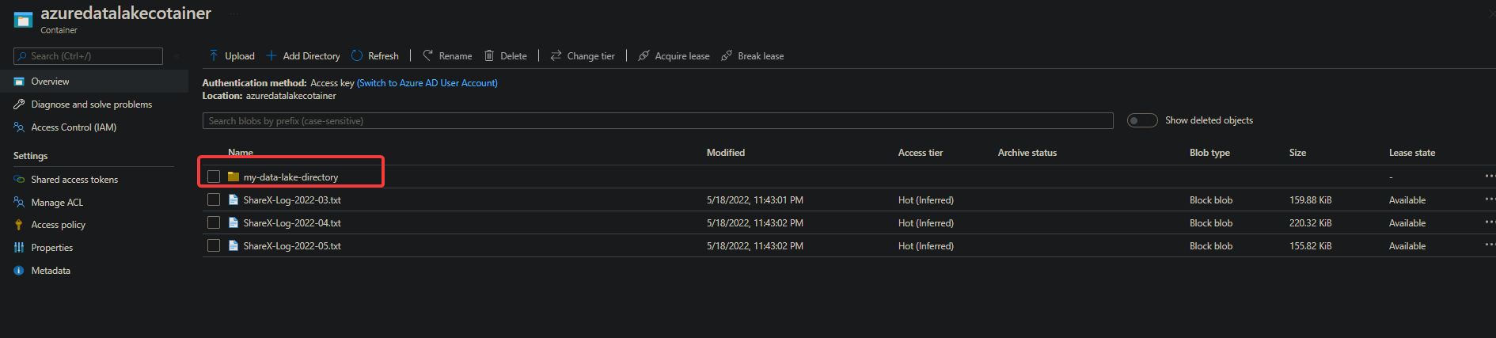Click the Add Directory button label
Viewport: 1496px width, 338px height.
tap(311, 56)
